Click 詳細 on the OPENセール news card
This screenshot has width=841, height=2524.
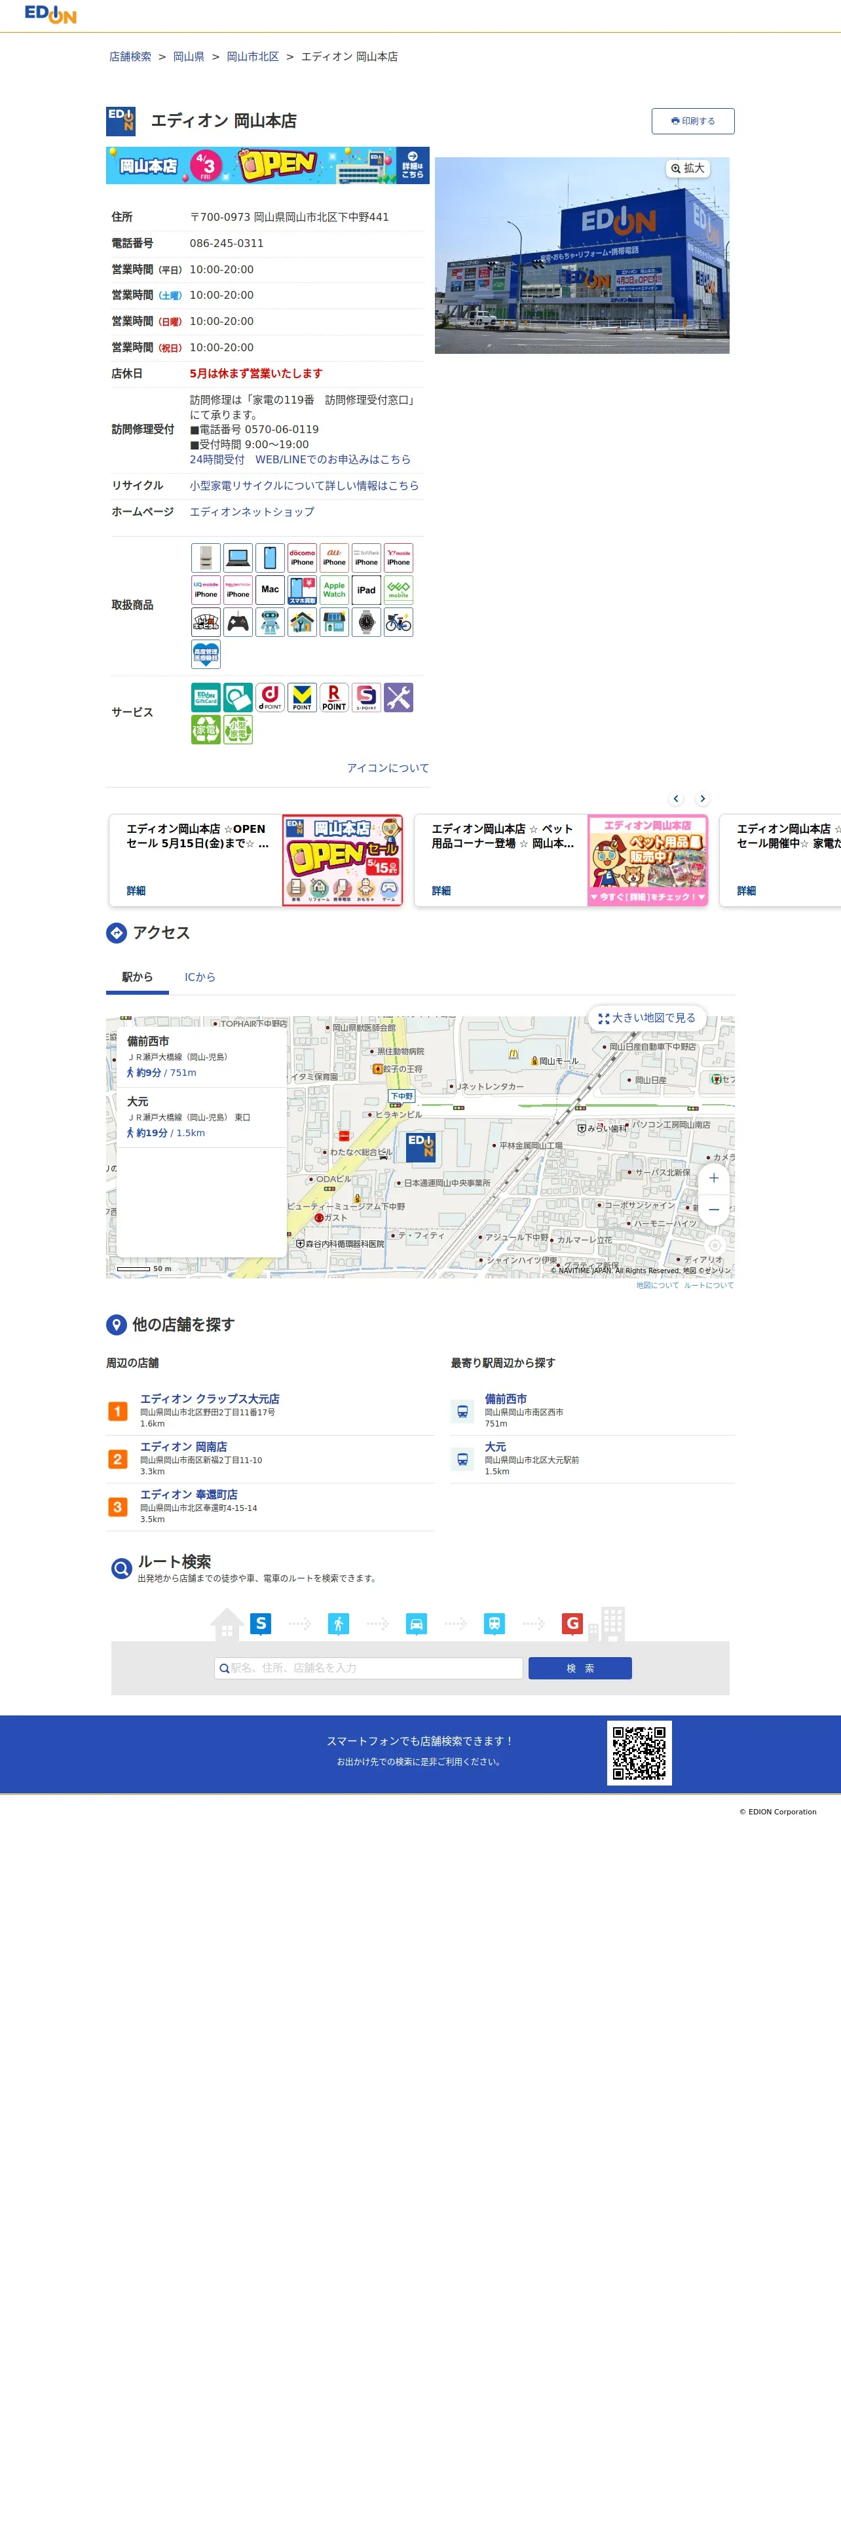136,890
